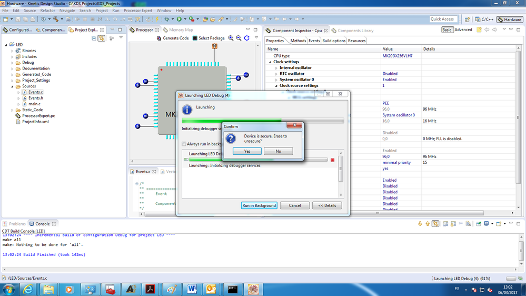Open Run button dropdown arrow
Image resolution: width=526 pixels, height=296 pixels.
[185, 19]
